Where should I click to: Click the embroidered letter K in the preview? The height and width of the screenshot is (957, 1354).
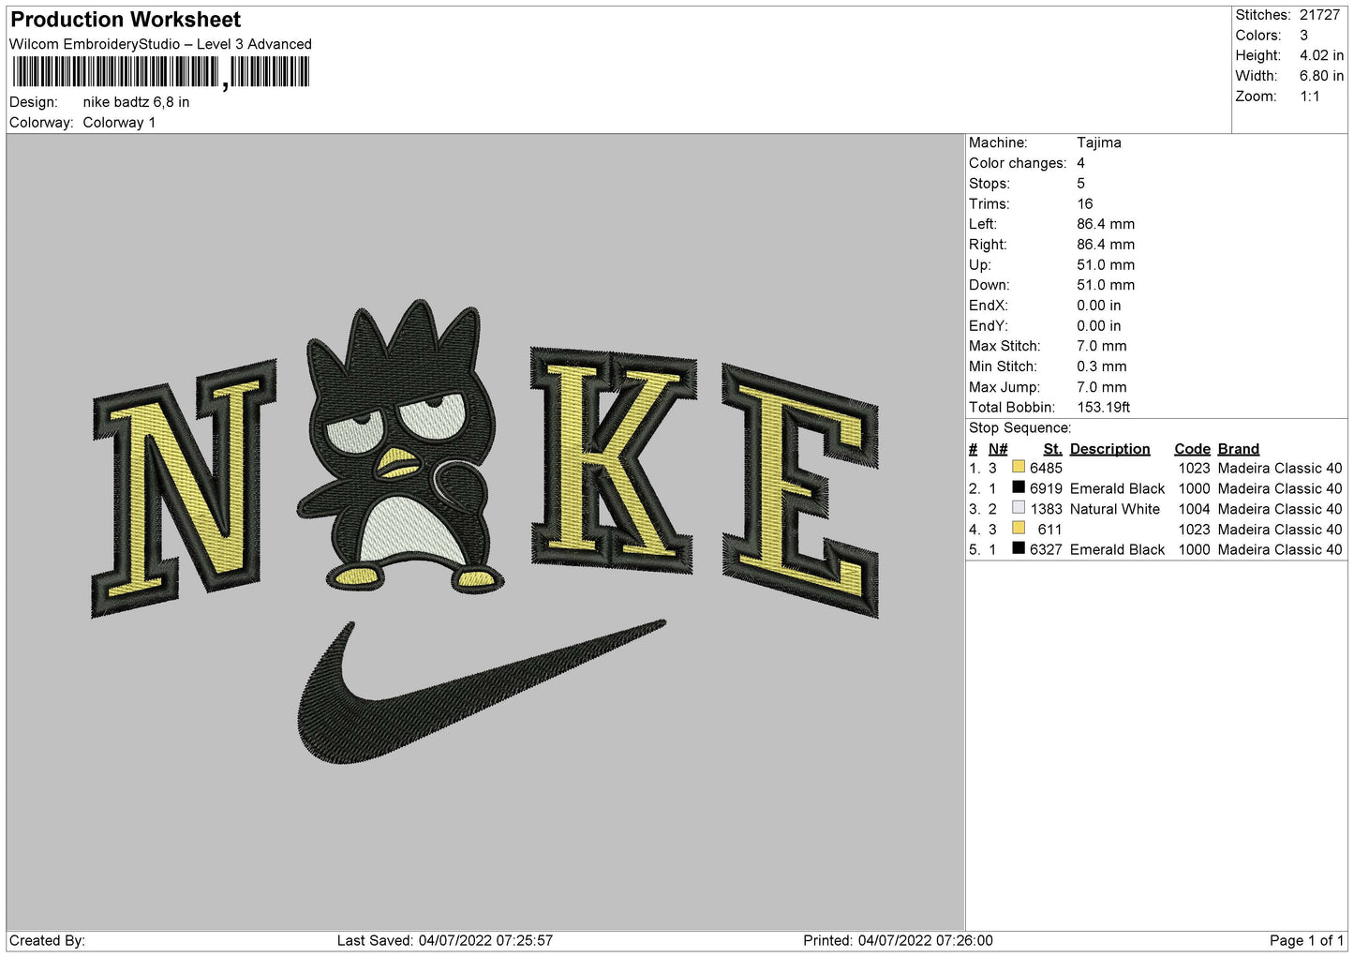coord(613,459)
